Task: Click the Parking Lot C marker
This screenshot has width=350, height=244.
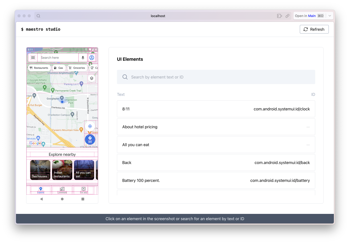Action: [81, 83]
